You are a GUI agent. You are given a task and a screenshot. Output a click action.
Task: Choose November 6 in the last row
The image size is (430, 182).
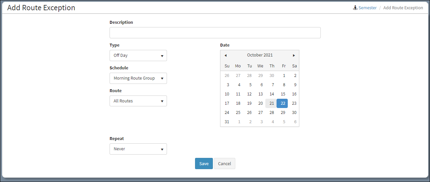pyautogui.click(x=295, y=122)
